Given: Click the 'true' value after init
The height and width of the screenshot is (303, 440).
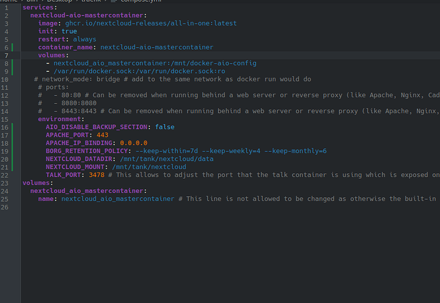Looking at the screenshot, I should point(69,31).
